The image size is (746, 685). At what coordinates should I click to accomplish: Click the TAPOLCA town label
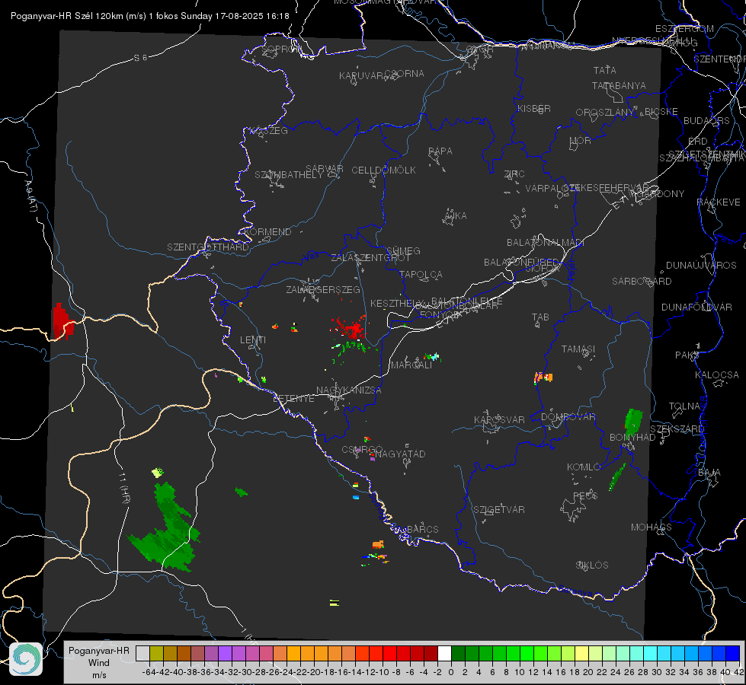click(421, 274)
